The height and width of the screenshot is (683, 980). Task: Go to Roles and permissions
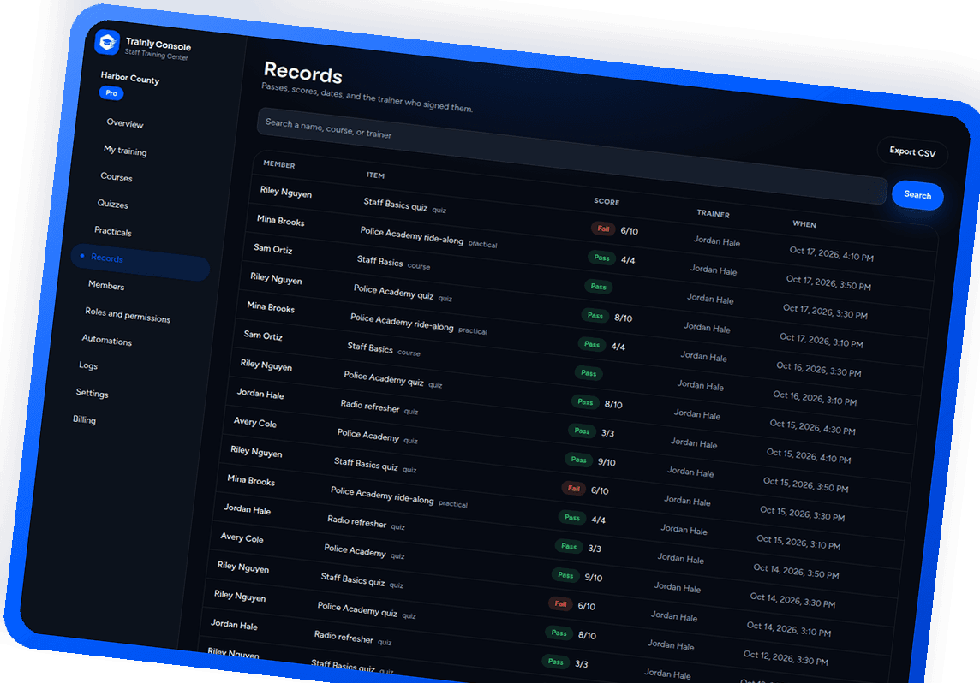point(128,314)
